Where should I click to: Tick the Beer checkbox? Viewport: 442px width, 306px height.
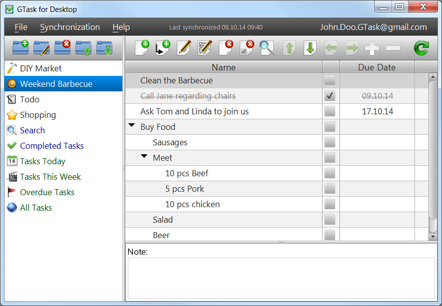pyautogui.click(x=330, y=235)
